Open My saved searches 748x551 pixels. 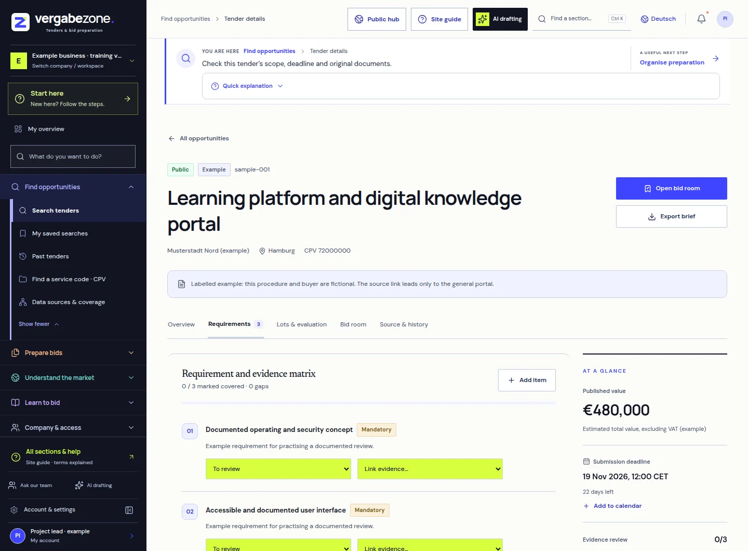click(x=79, y=233)
